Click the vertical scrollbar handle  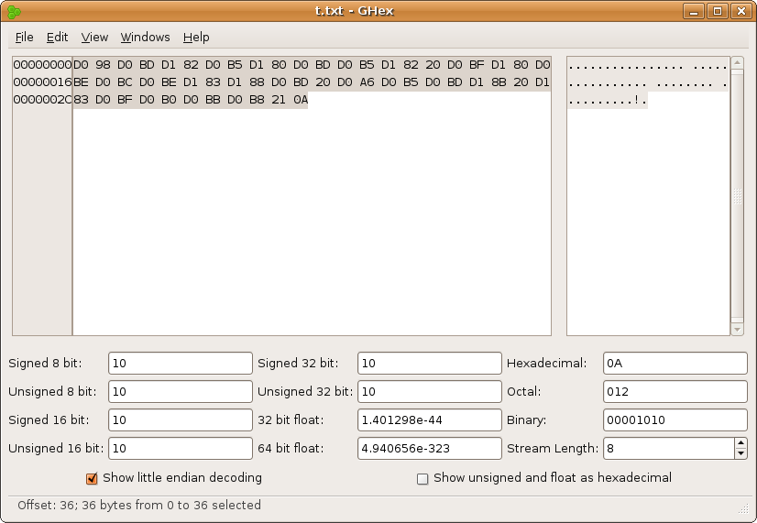point(737,196)
